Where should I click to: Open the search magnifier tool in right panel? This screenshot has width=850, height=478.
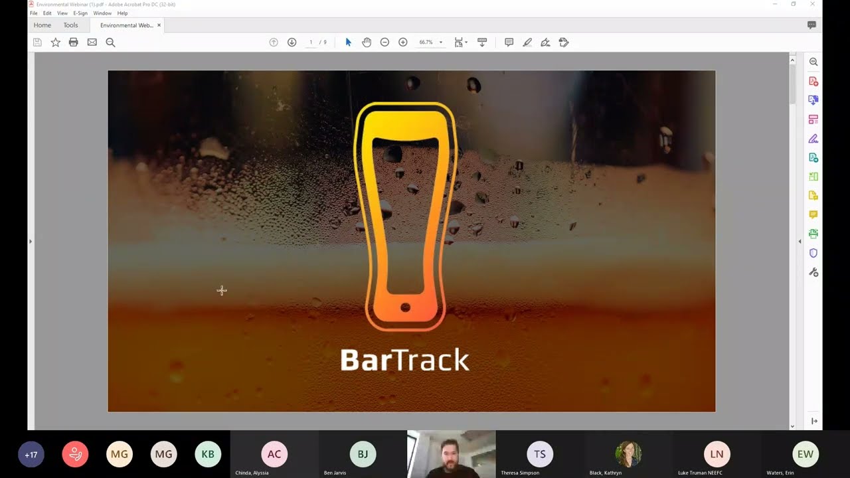(x=813, y=62)
